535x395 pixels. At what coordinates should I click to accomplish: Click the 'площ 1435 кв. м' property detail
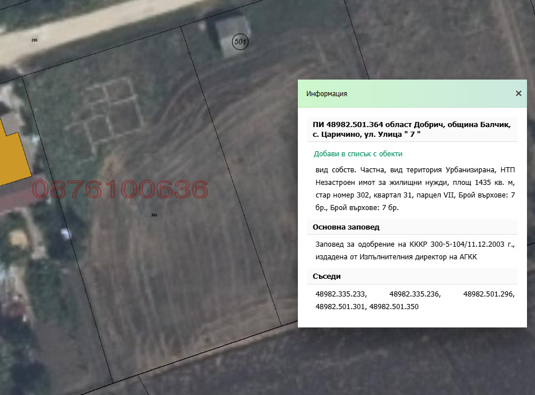click(x=483, y=183)
